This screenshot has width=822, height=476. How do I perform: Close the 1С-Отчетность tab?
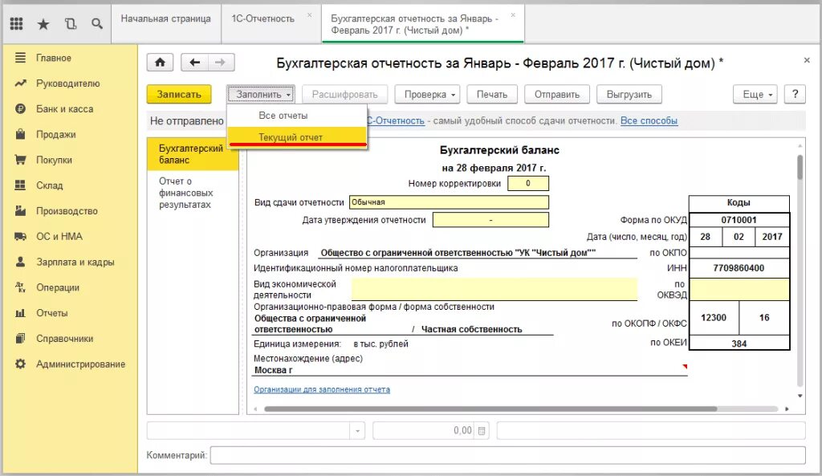(309, 15)
